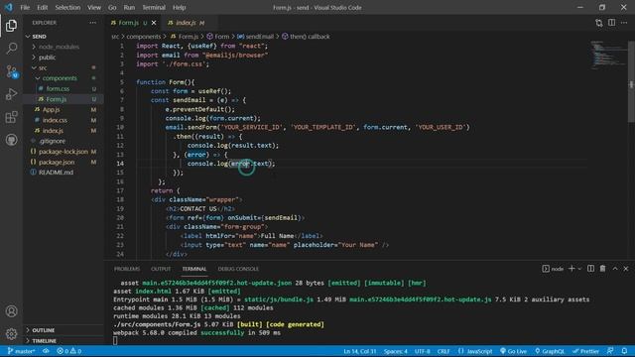Click Prettier status bar item
This screenshot has width=635, height=357.
coord(585,351)
